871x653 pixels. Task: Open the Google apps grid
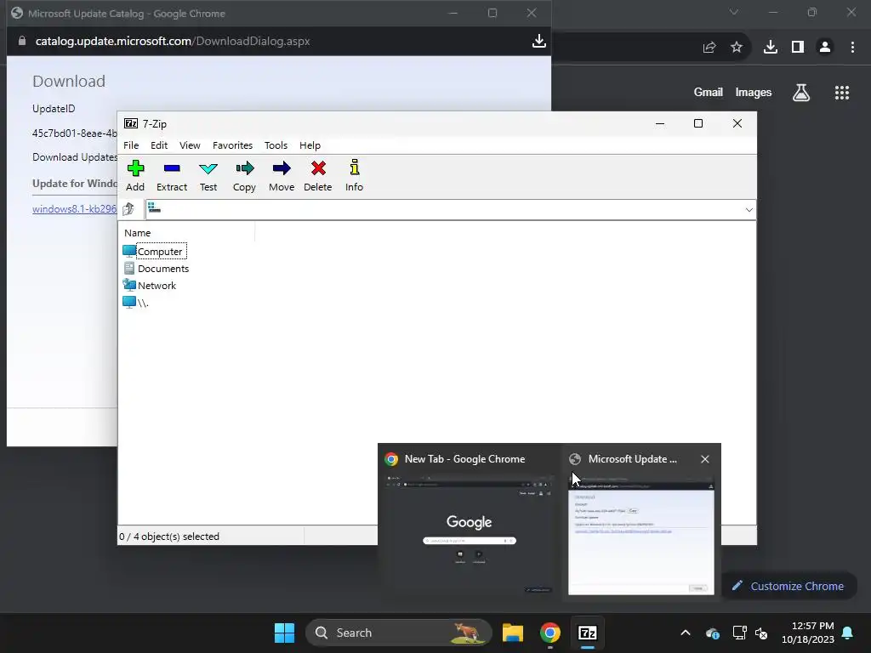click(x=842, y=93)
